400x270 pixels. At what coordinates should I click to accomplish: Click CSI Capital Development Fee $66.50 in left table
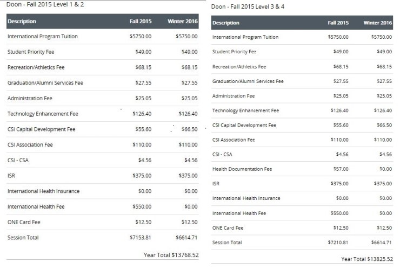(189, 129)
